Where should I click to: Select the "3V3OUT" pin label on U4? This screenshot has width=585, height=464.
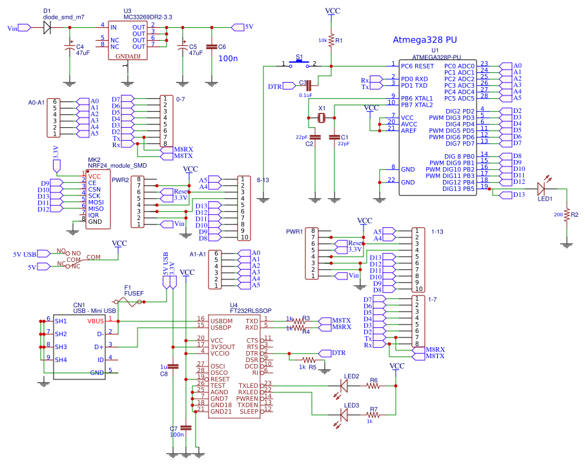point(223,347)
